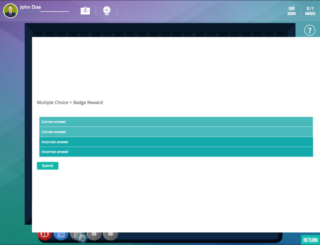
Task: Click the second locked activity icon
Action: [110, 235]
